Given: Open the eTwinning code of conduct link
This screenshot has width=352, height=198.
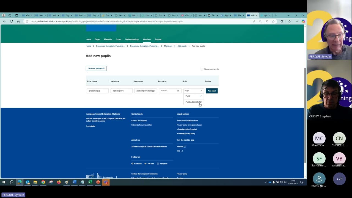Looking at the screenshot, I should point(187,129).
